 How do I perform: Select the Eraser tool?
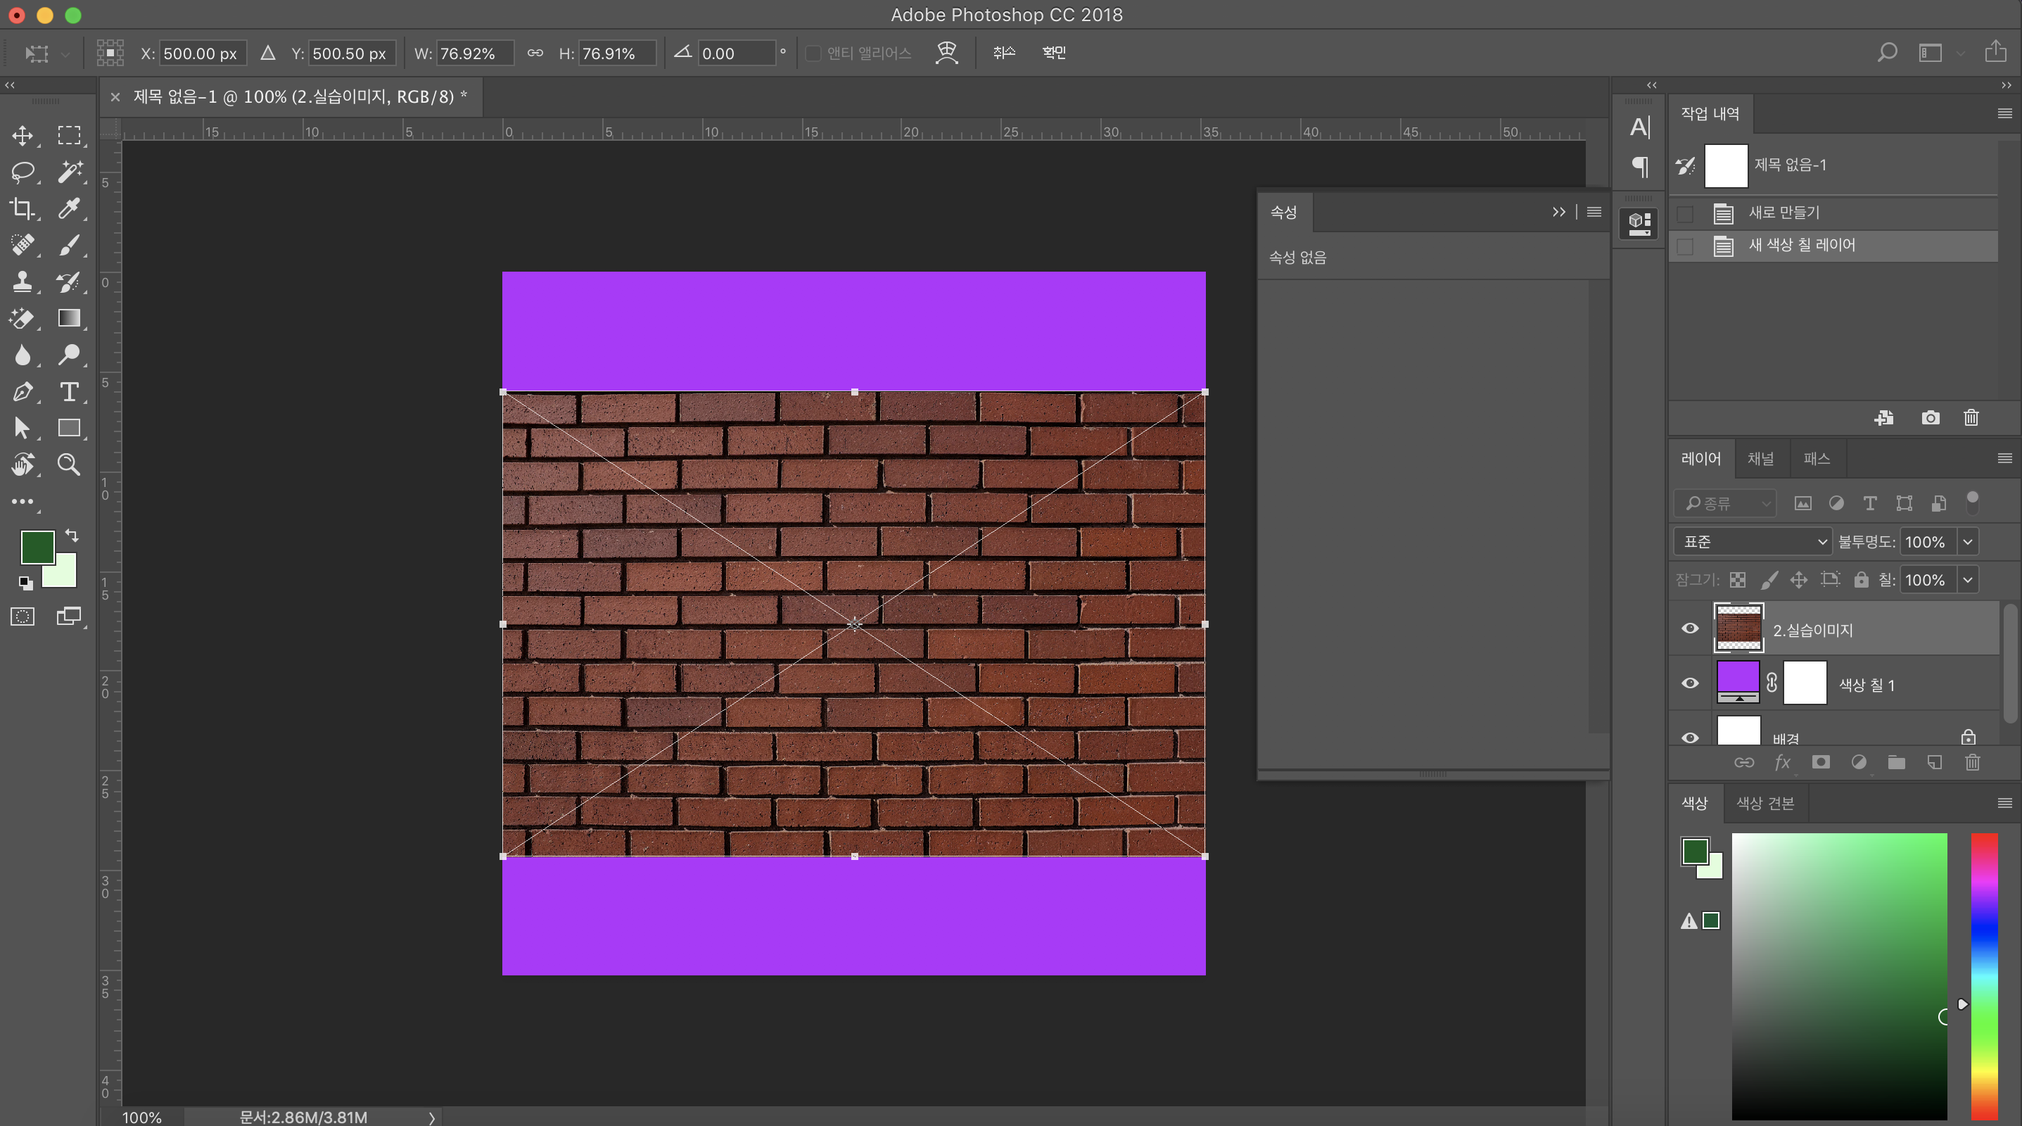23,318
